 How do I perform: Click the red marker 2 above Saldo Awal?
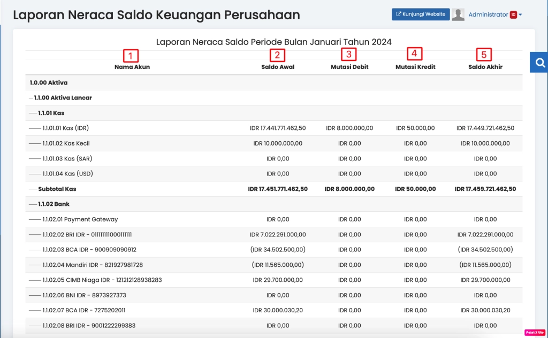[277, 55]
